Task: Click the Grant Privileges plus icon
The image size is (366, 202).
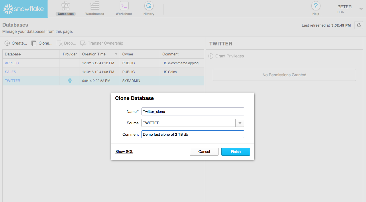Action: pos(211,56)
